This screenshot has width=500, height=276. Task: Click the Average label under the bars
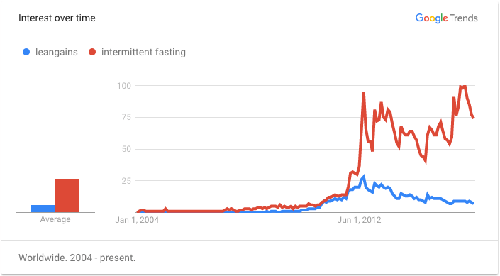point(55,219)
